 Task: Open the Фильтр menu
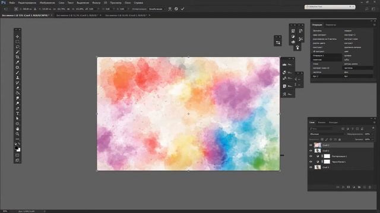click(96, 3)
